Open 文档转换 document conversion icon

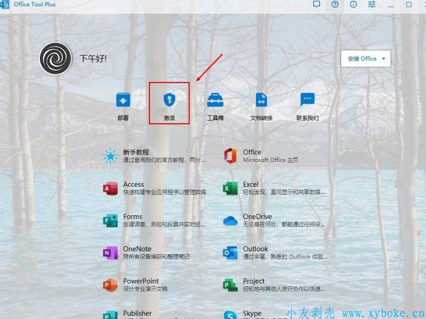pyautogui.click(x=261, y=101)
